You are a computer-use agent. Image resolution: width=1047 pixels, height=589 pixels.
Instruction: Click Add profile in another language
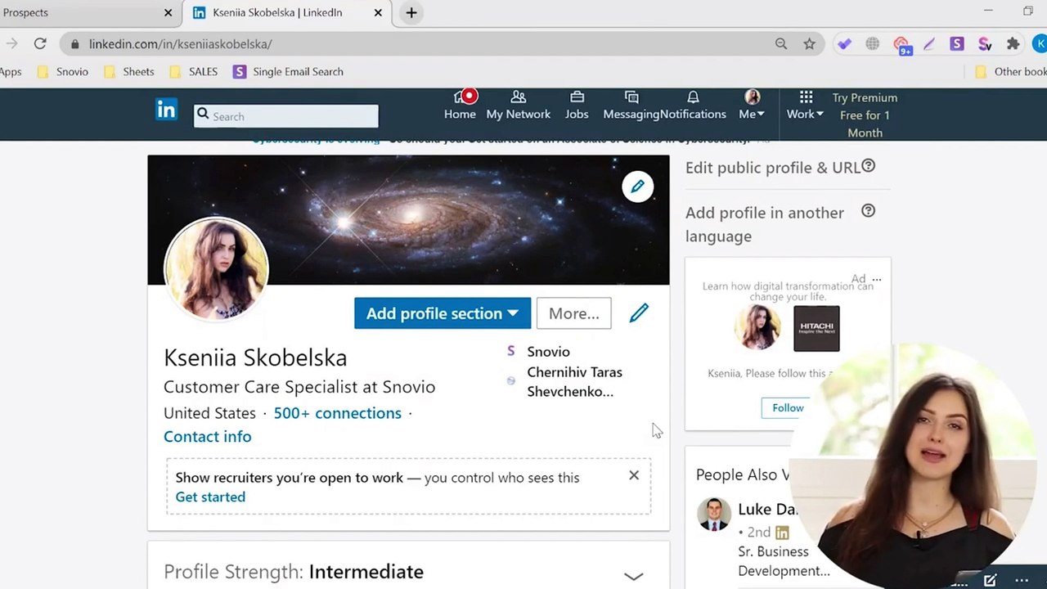coord(765,224)
